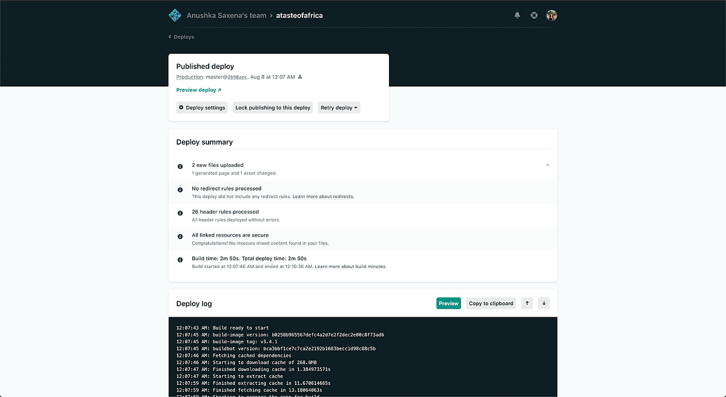Click the Netlify team logo icon

pos(174,15)
